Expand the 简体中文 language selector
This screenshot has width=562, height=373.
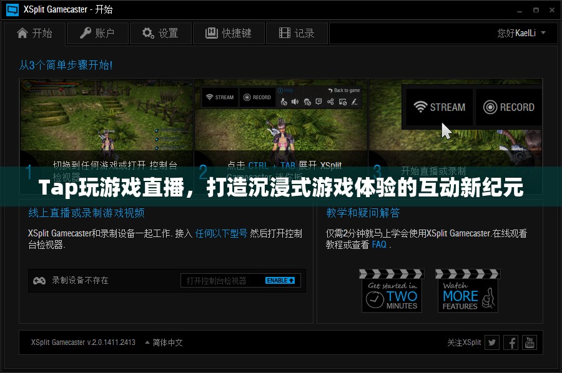(x=164, y=342)
